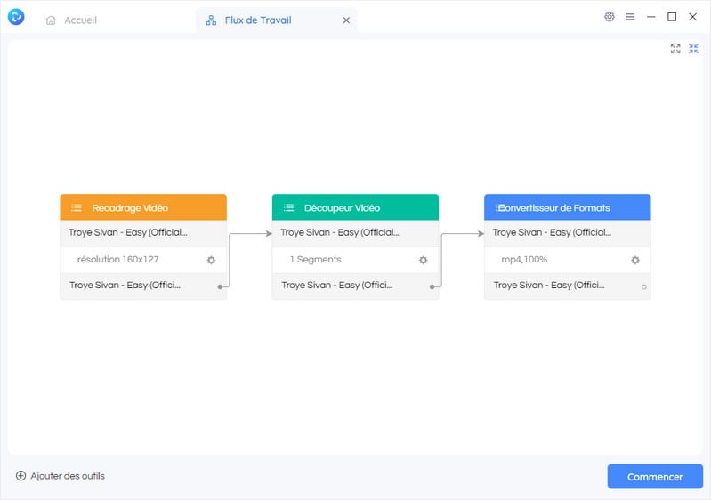
Task: Click Découpeur Vidéo list icon
Action: coord(289,207)
